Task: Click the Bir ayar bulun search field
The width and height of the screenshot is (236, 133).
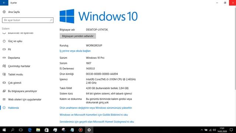Action: click(28, 20)
